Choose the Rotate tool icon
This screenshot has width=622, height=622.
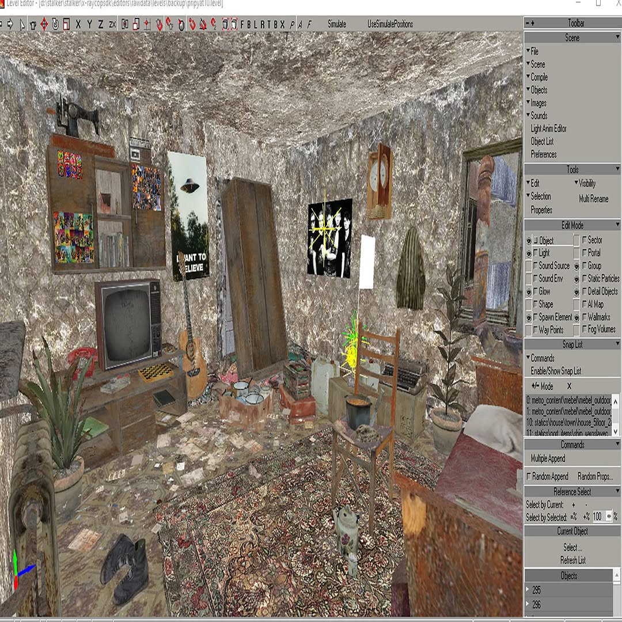tap(55, 24)
